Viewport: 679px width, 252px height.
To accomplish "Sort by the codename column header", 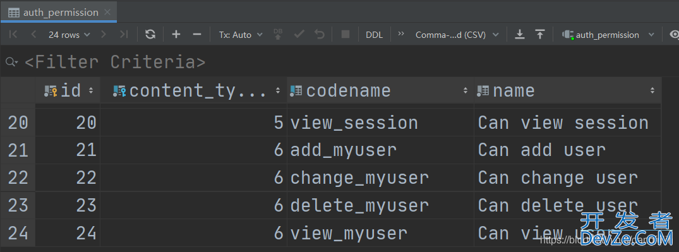I will 380,90.
